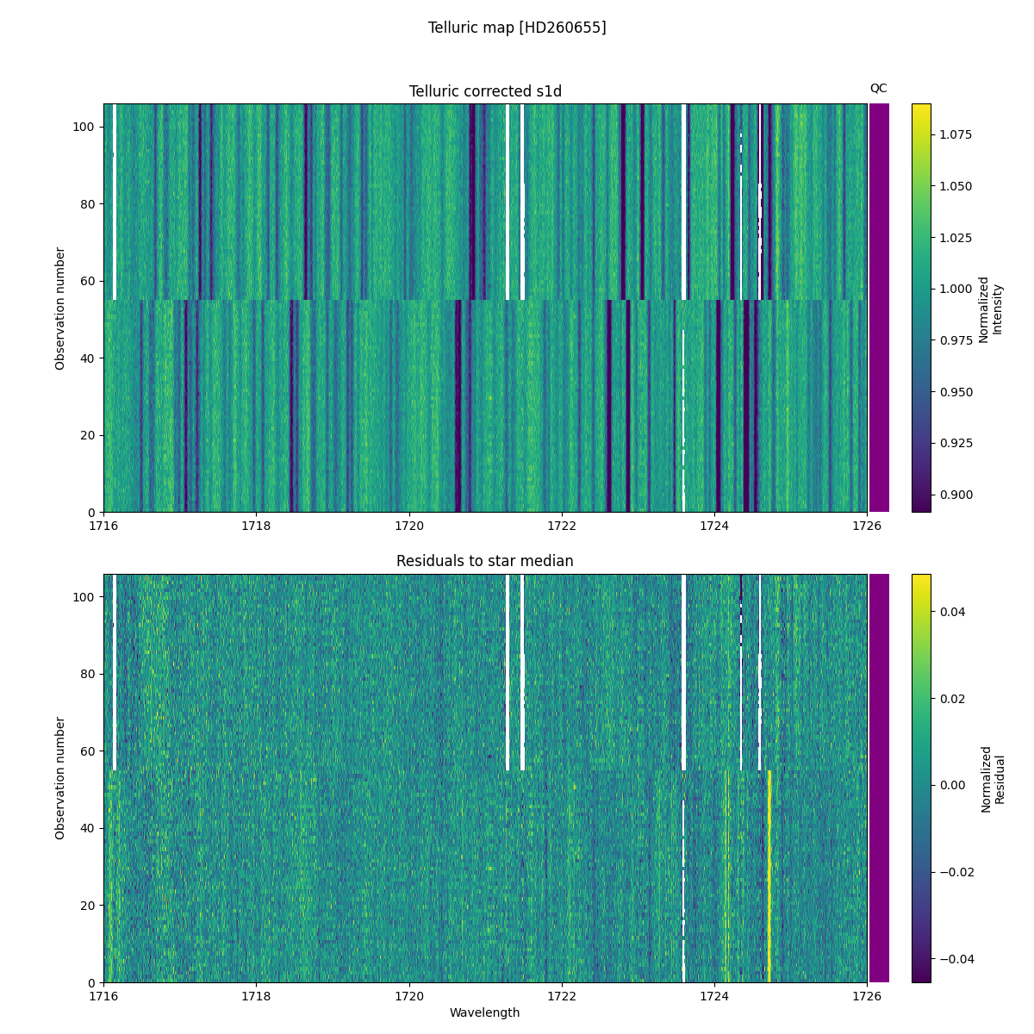Click the 40 y-tick of the lower plot
The width and height of the screenshot is (1034, 1034).
(90, 828)
